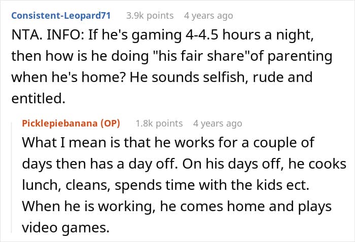Open the OP reply's "4 years ago" timestamp
Image resolution: width=355 pixels, height=242 pixels.
(x=218, y=123)
